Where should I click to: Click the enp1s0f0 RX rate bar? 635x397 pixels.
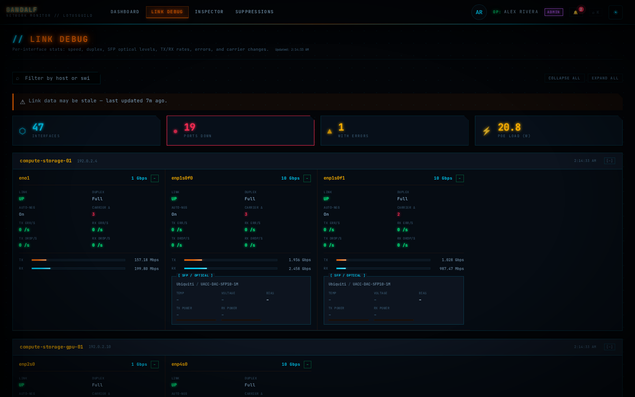point(231,269)
